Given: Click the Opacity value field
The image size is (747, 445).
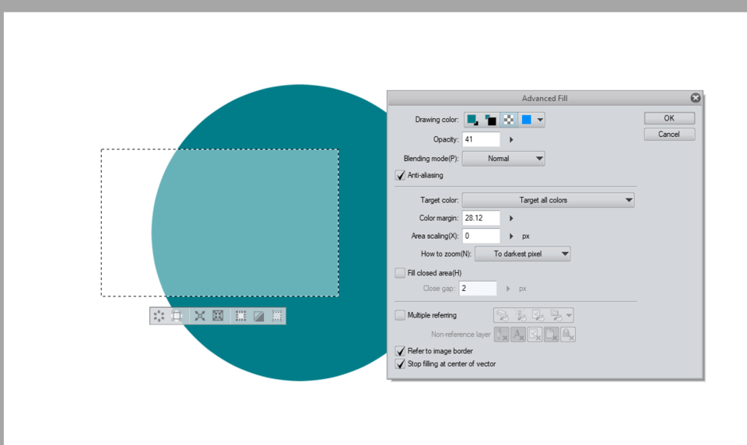Looking at the screenshot, I should click(x=481, y=139).
